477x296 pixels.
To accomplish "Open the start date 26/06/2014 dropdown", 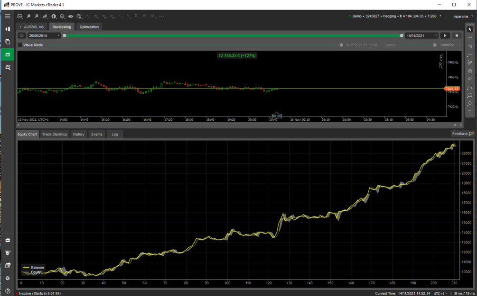I will pyautogui.click(x=44, y=36).
